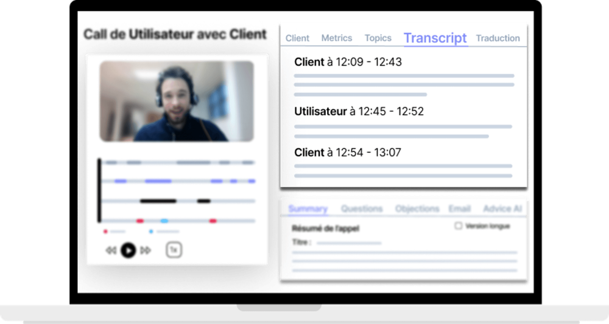Screen dimensions: 609x324
Task: Change the 1x playback speed
Action: point(174,250)
